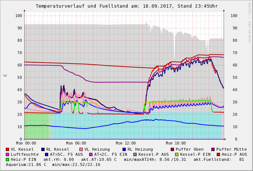Click the red VL Kessel legend swatch
This screenshot has width=253, height=171.
pos(7,149)
